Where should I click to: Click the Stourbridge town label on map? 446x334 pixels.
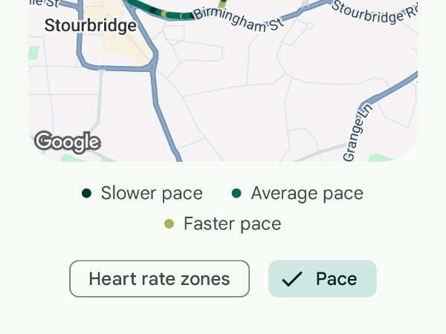[91, 25]
